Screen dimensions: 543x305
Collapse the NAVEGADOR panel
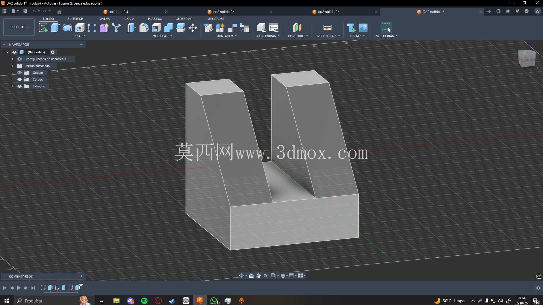81,44
